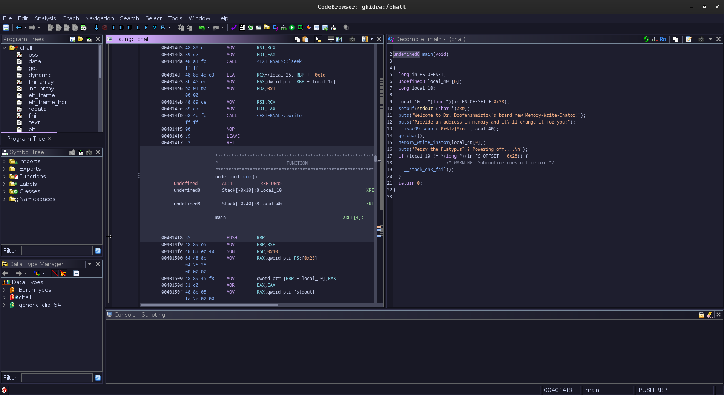This screenshot has width=724, height=395.
Task: Click the green play Script Manager icon
Action: (292, 28)
